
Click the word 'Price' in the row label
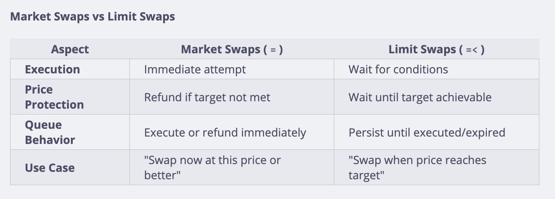click(x=39, y=90)
